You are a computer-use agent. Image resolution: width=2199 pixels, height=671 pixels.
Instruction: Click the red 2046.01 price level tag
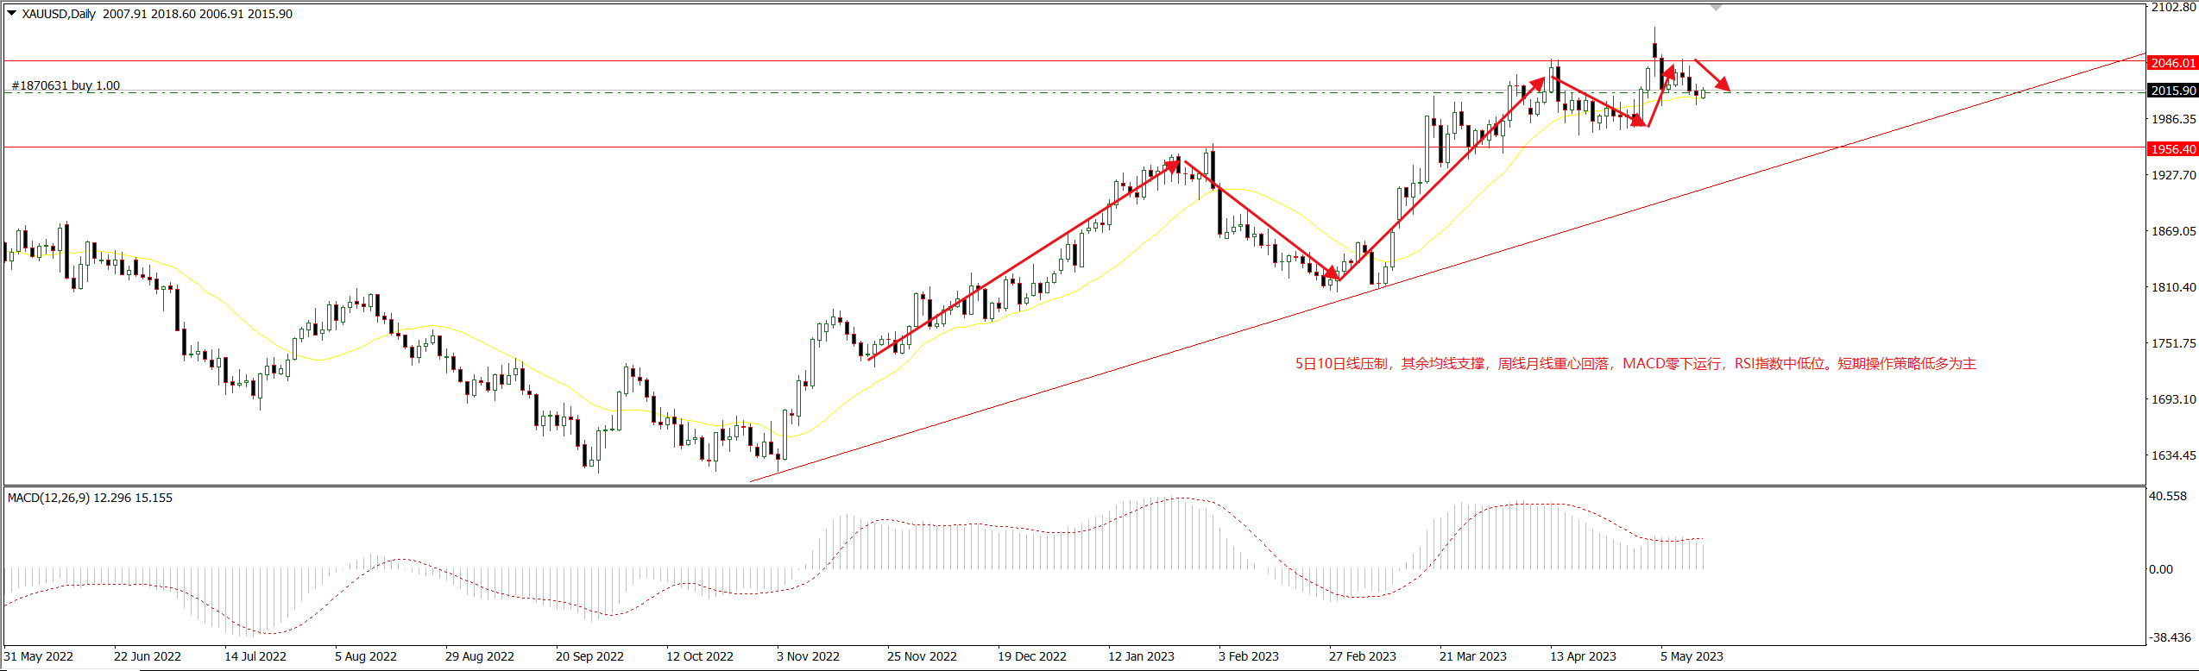[2172, 63]
